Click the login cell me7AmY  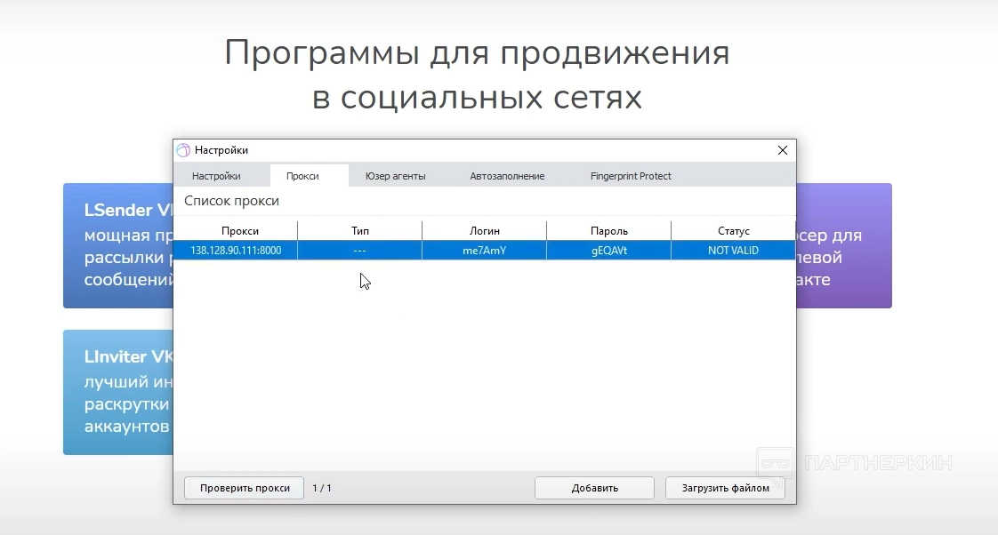485,251
